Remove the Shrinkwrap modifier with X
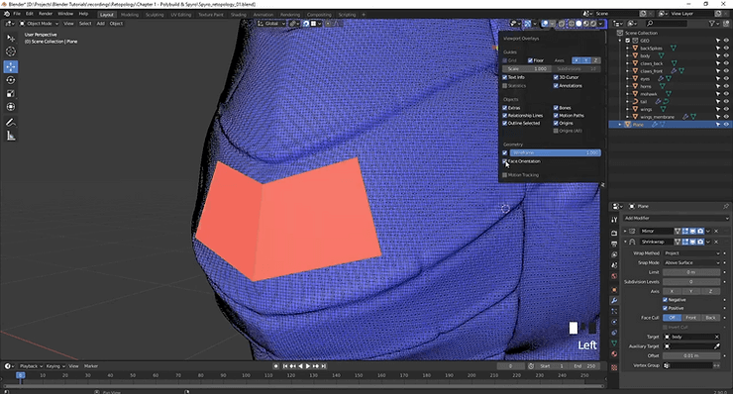733x394 pixels. (716, 242)
